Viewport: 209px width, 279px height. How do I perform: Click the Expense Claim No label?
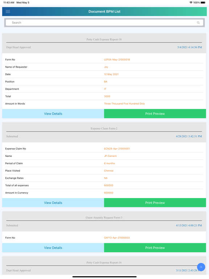(x=16, y=149)
